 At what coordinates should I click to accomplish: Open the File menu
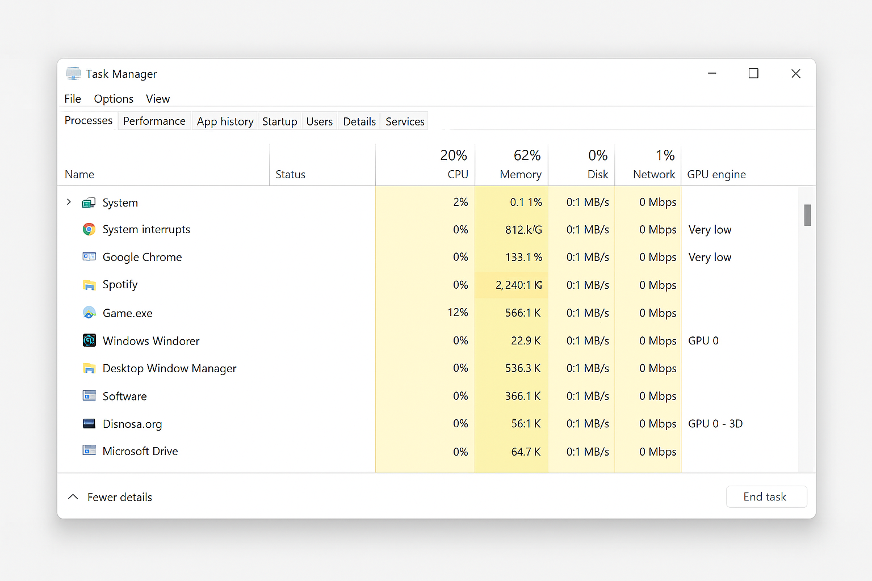click(73, 99)
